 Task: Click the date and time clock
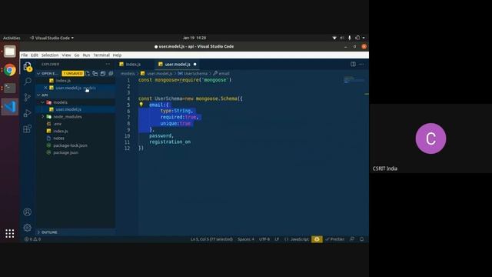[x=194, y=38]
